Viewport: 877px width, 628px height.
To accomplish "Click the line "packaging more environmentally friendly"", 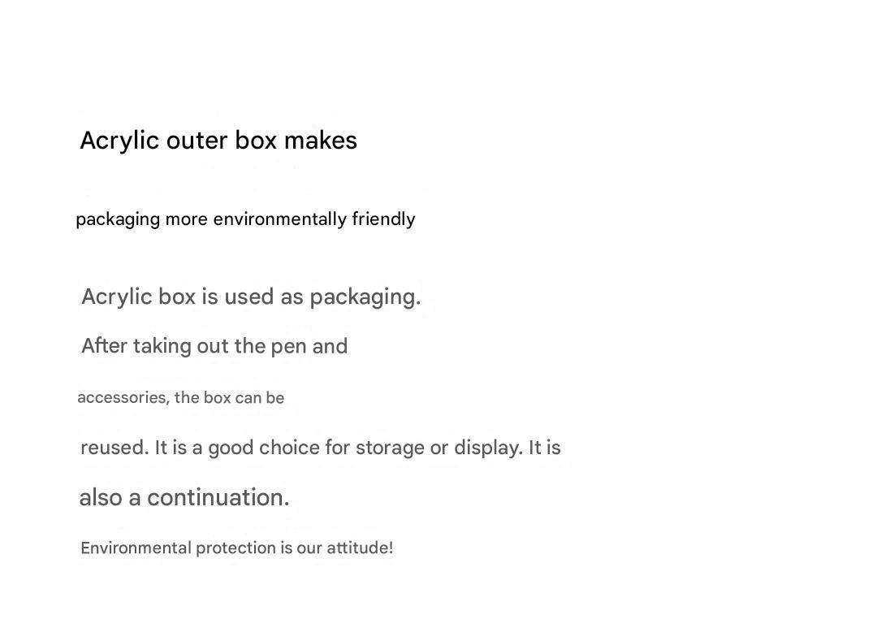I will pos(245,219).
